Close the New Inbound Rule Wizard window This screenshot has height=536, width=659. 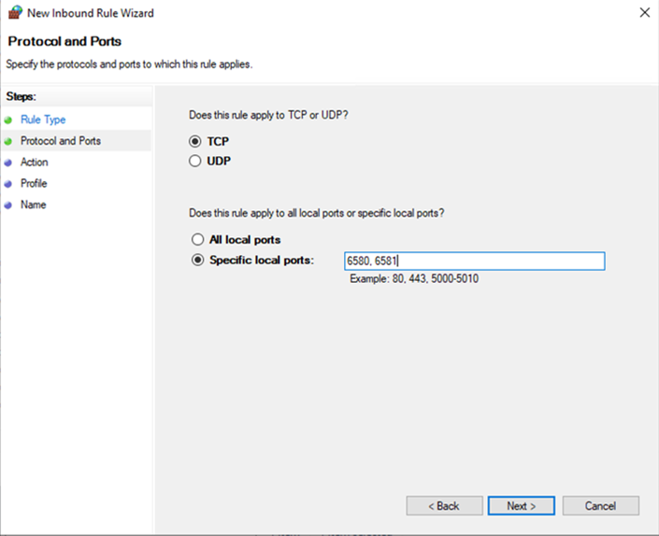(644, 13)
